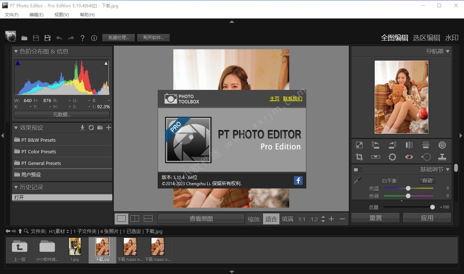464x274 pixels.
Task: Choose the straighten horizon tool
Action: click(376, 157)
